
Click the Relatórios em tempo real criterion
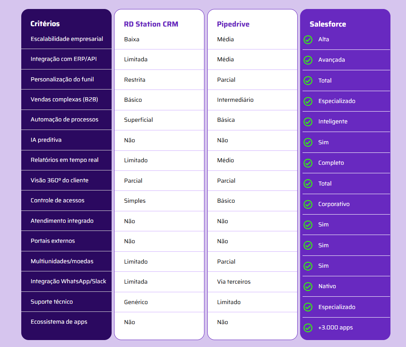[65, 160]
